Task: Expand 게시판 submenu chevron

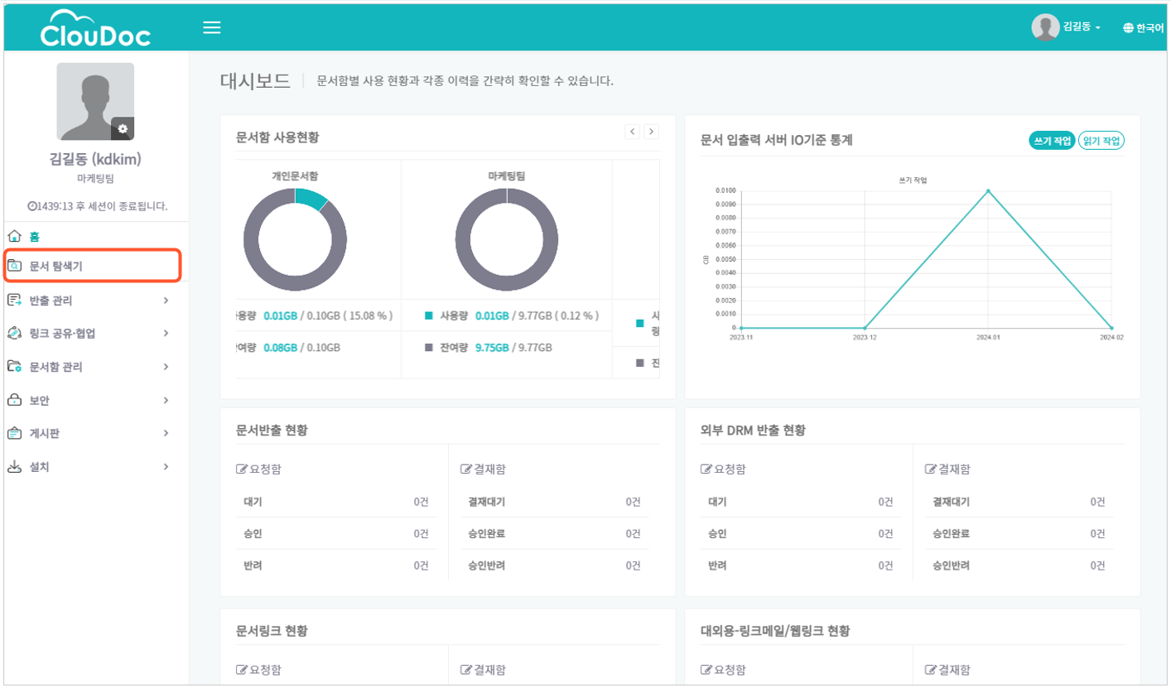Action: 166,433
